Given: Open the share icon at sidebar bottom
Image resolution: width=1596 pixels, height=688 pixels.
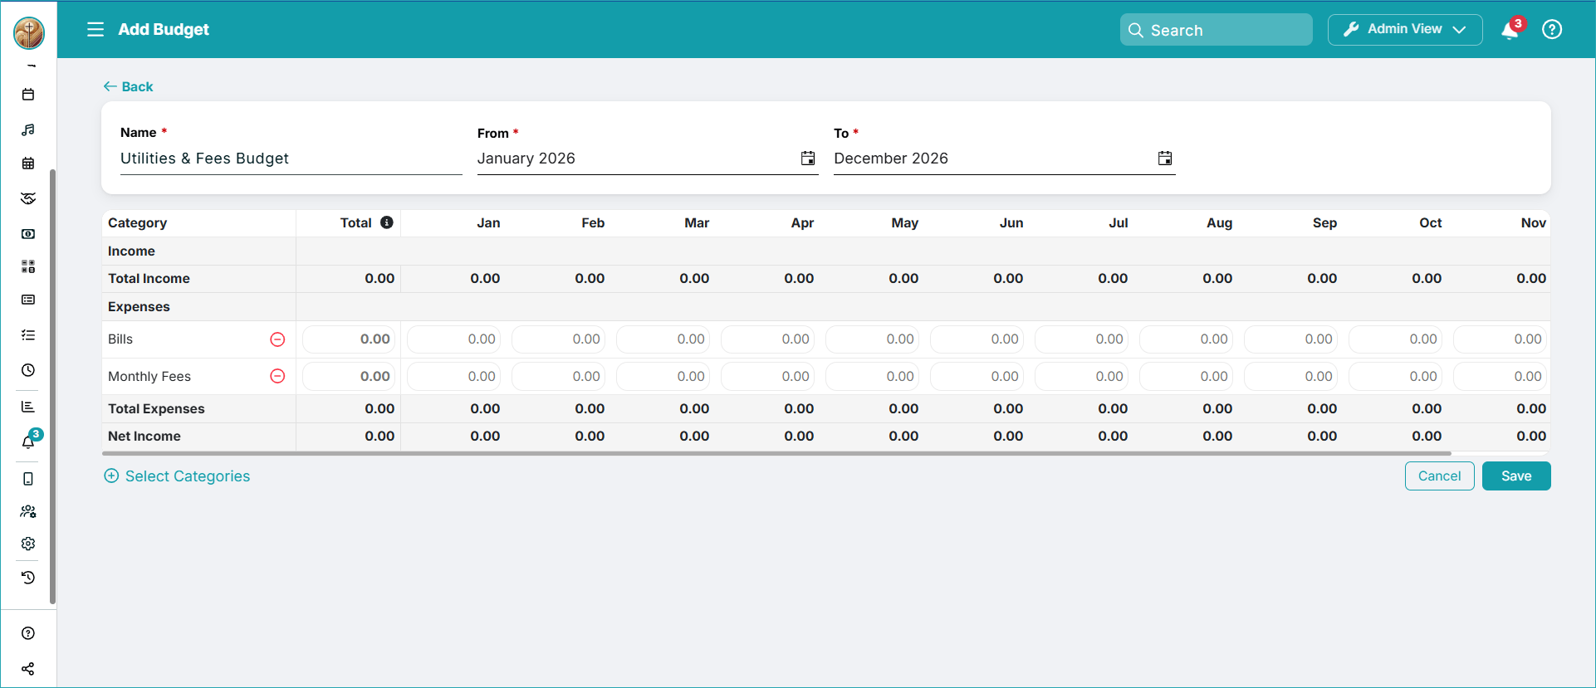Looking at the screenshot, I should point(28,669).
